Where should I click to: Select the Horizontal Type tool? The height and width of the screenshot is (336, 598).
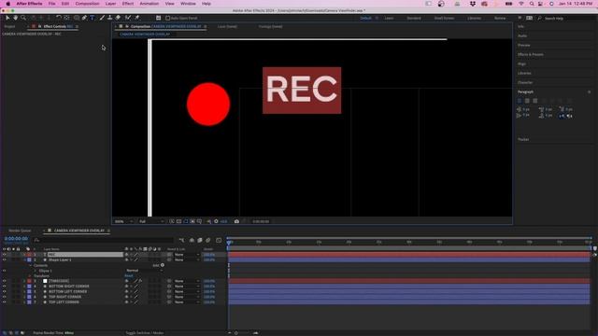click(93, 18)
